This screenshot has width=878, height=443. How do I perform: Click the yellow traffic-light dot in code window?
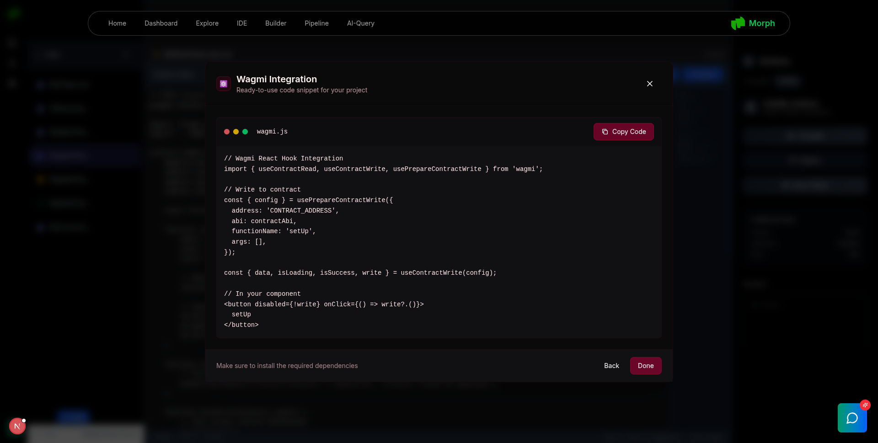click(x=236, y=132)
